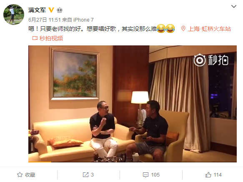
Task: Click the location pin icon
Action: point(183,29)
